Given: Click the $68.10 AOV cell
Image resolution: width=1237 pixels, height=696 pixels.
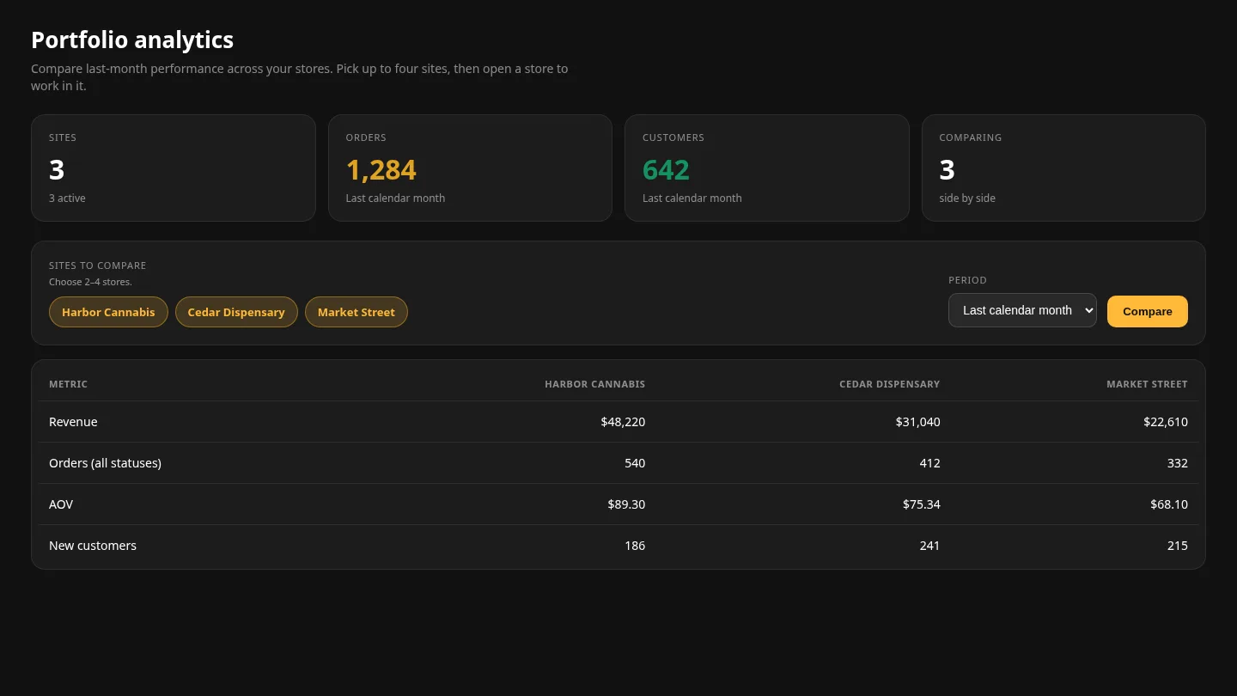Looking at the screenshot, I should coord(1169,504).
